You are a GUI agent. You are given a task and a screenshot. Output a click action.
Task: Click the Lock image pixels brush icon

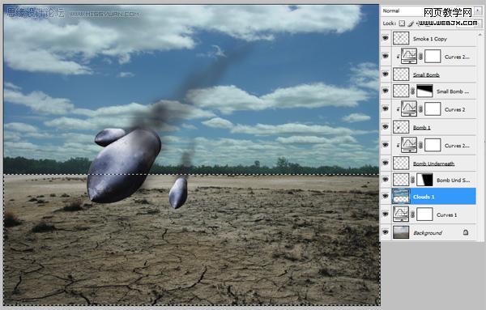(x=411, y=23)
